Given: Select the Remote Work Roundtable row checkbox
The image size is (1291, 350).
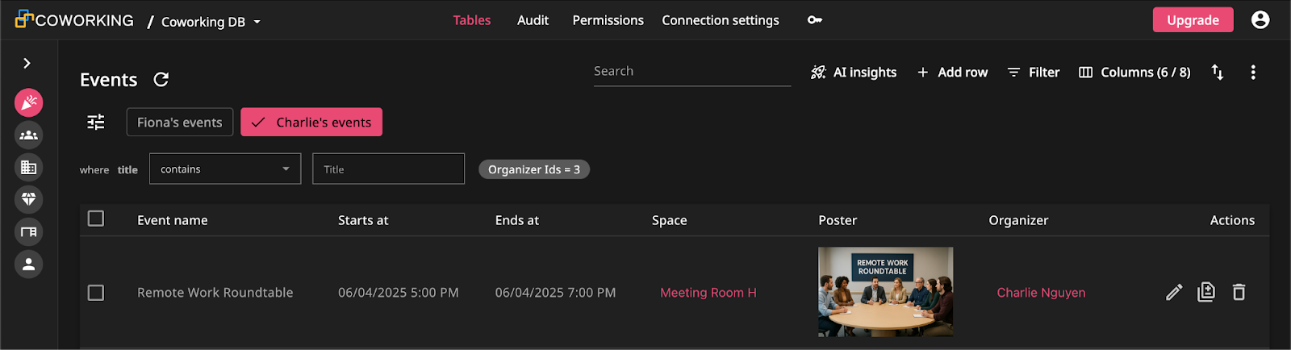Looking at the screenshot, I should [x=96, y=292].
